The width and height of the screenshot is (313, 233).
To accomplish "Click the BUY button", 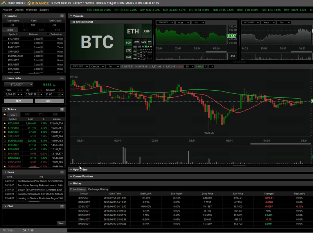I will pos(18,101).
